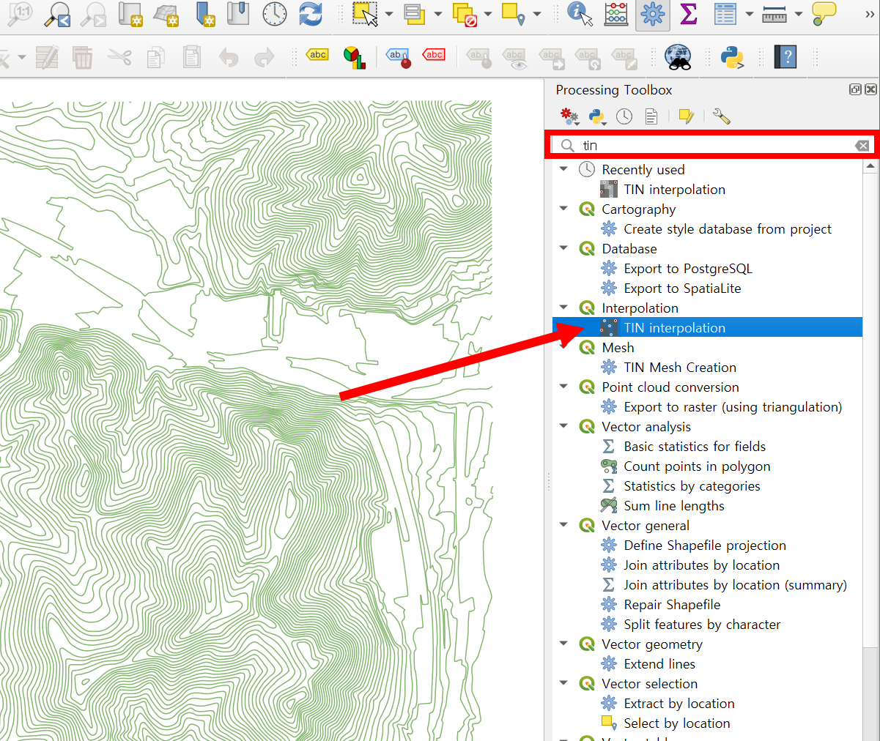Expand Measure tool dropdown arrow
The image size is (880, 741).
coord(799,14)
